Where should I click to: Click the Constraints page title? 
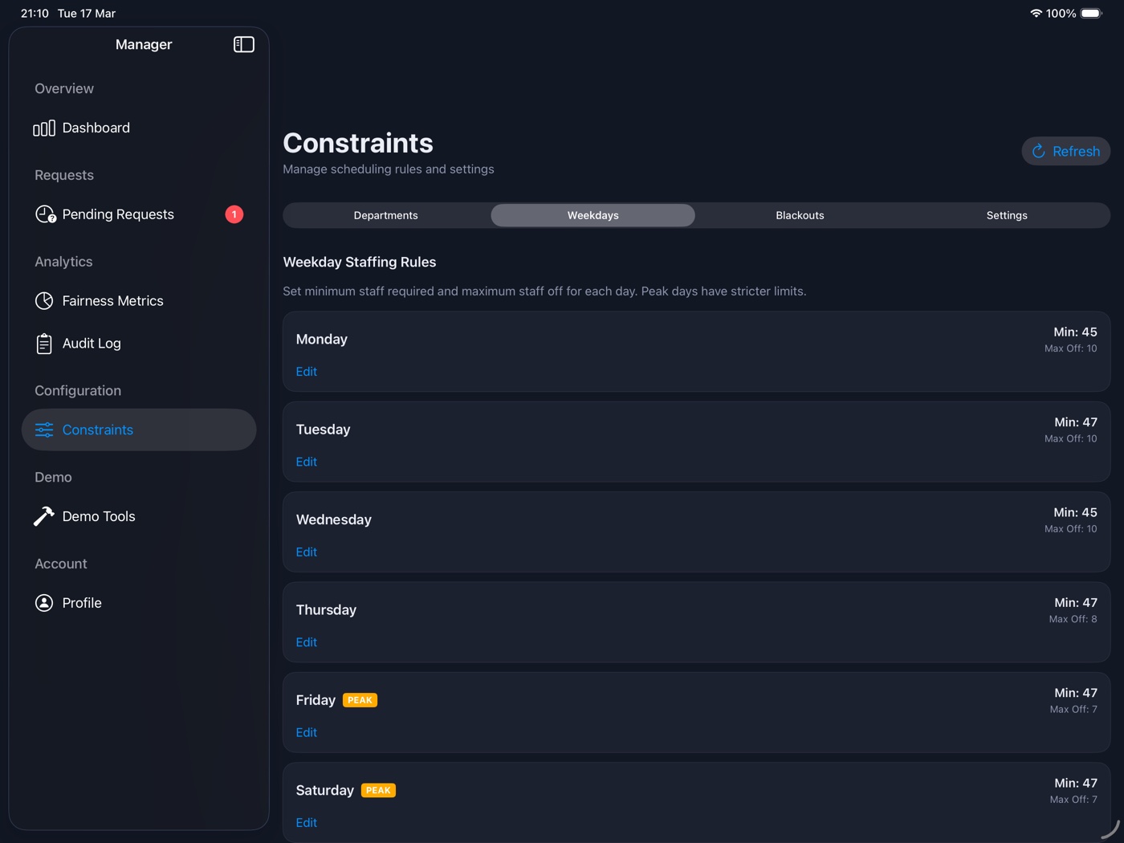358,143
